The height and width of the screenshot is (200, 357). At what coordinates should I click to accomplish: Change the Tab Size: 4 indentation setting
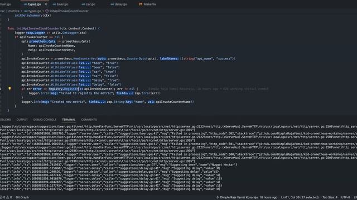point(330,197)
